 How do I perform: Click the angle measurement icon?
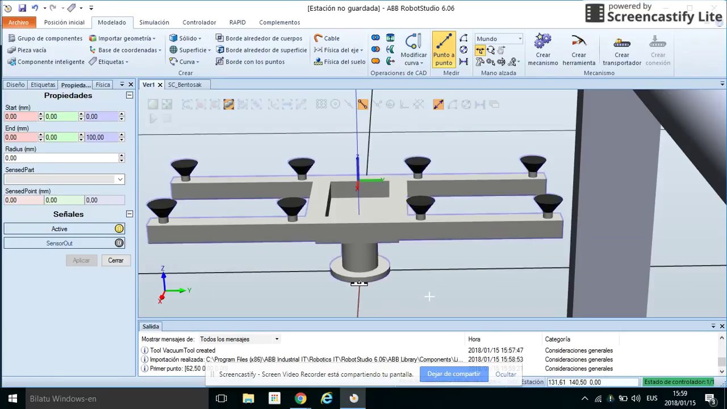point(463,38)
